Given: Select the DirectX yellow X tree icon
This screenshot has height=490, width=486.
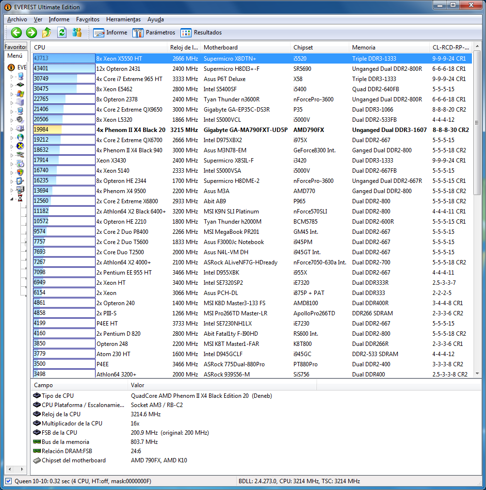Looking at the screenshot, I should tap(20, 146).
